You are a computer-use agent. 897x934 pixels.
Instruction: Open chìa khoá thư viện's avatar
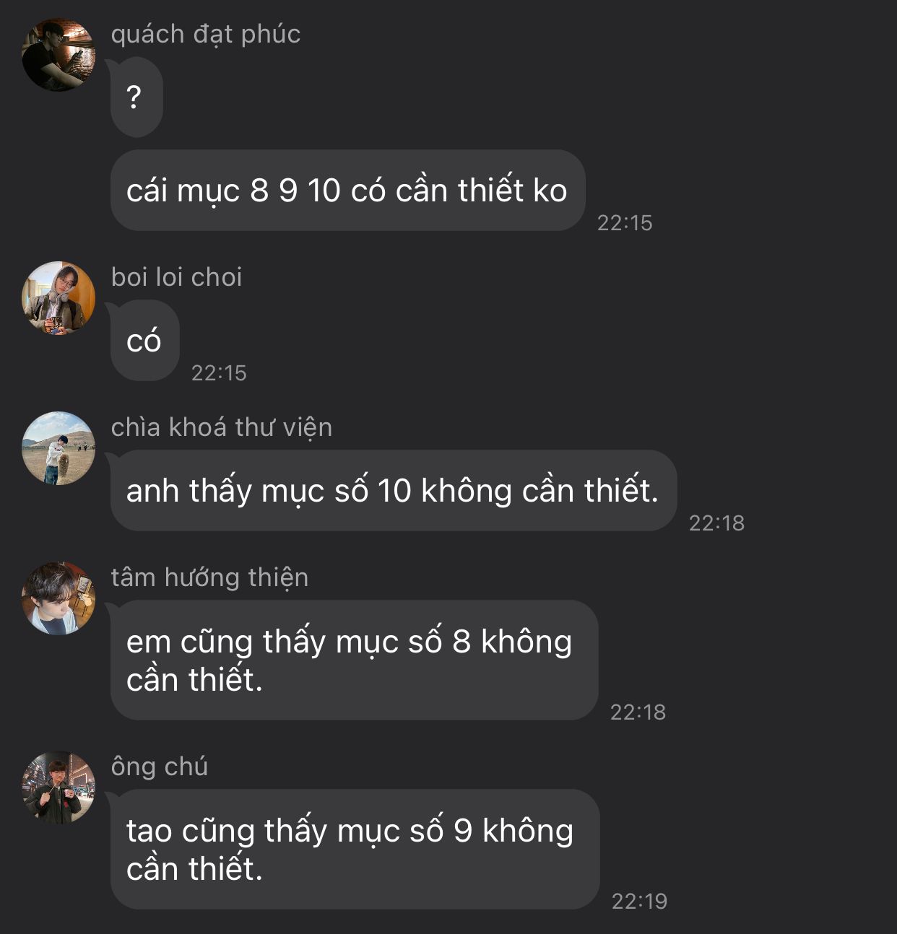(x=58, y=448)
